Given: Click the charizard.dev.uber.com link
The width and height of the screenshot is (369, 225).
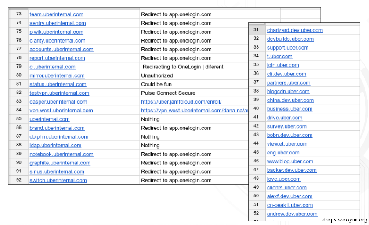Looking at the screenshot, I should (x=295, y=30).
